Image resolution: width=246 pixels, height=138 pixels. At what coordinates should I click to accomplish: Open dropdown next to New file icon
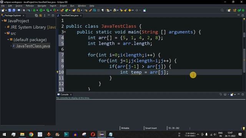(x=6, y=10)
